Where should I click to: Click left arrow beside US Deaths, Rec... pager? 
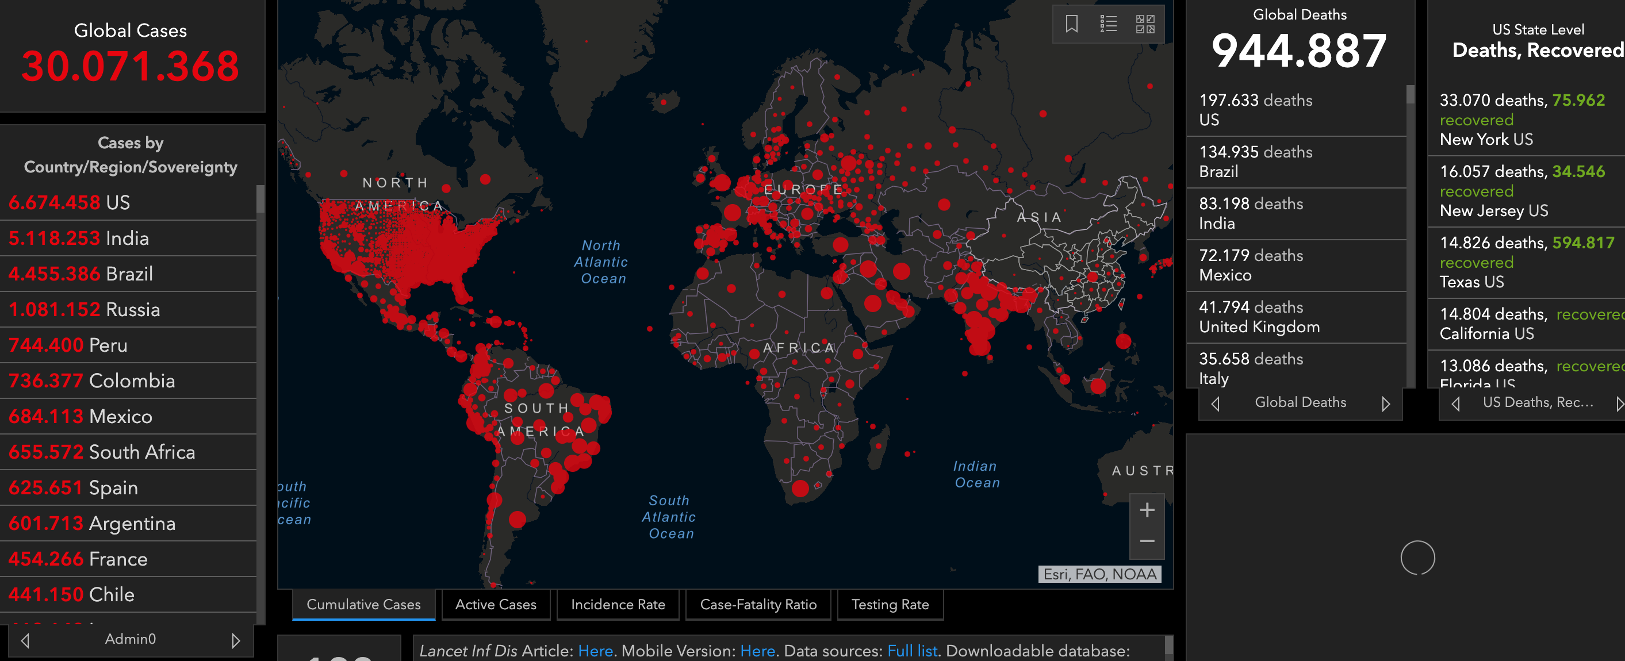(x=1456, y=403)
